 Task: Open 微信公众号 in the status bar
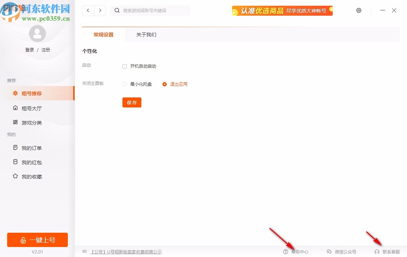pos(329,252)
